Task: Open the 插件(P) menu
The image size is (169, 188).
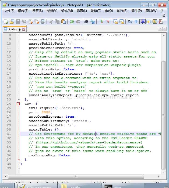Action: [136, 11]
